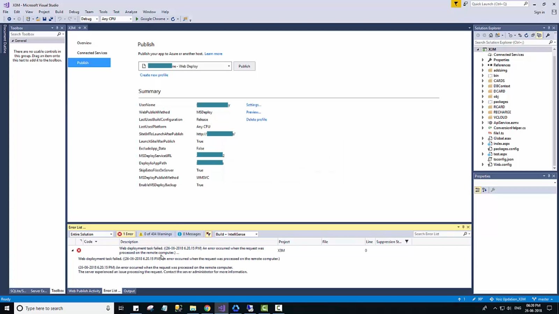Toggle the Messages filter in Error List
Viewport: 559px width, 314px height.
click(x=189, y=234)
